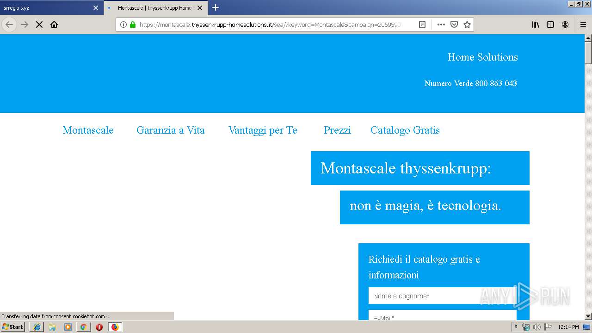Viewport: 592px width, 333px height.
Task: Show sidebars icon
Action: pyautogui.click(x=550, y=25)
